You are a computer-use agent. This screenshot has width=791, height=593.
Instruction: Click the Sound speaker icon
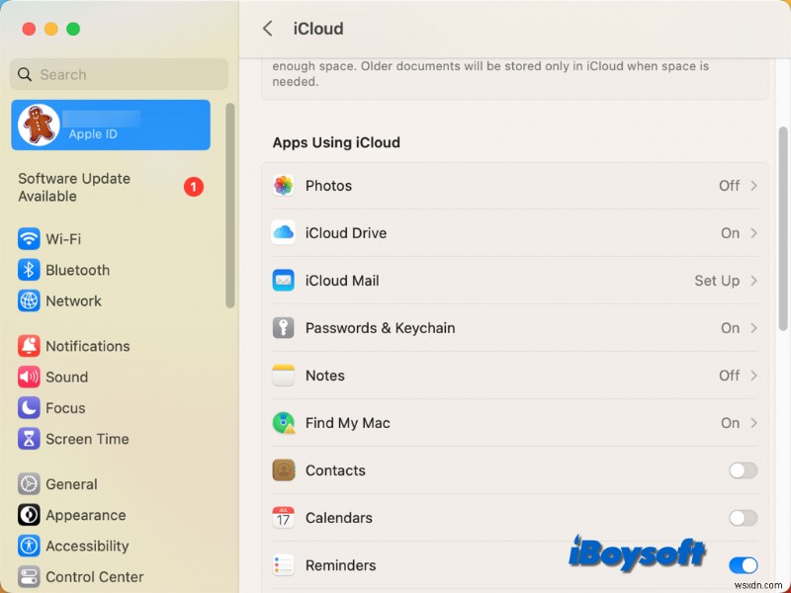[x=29, y=377]
